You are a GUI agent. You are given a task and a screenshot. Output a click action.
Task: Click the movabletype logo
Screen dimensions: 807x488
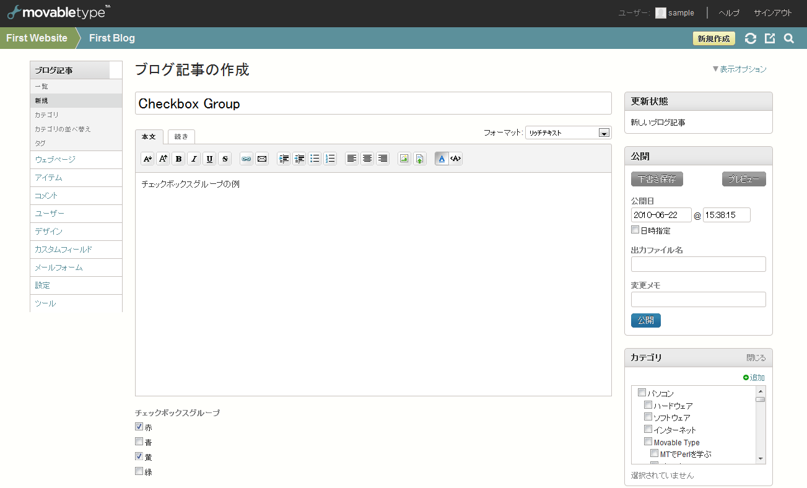tap(59, 11)
